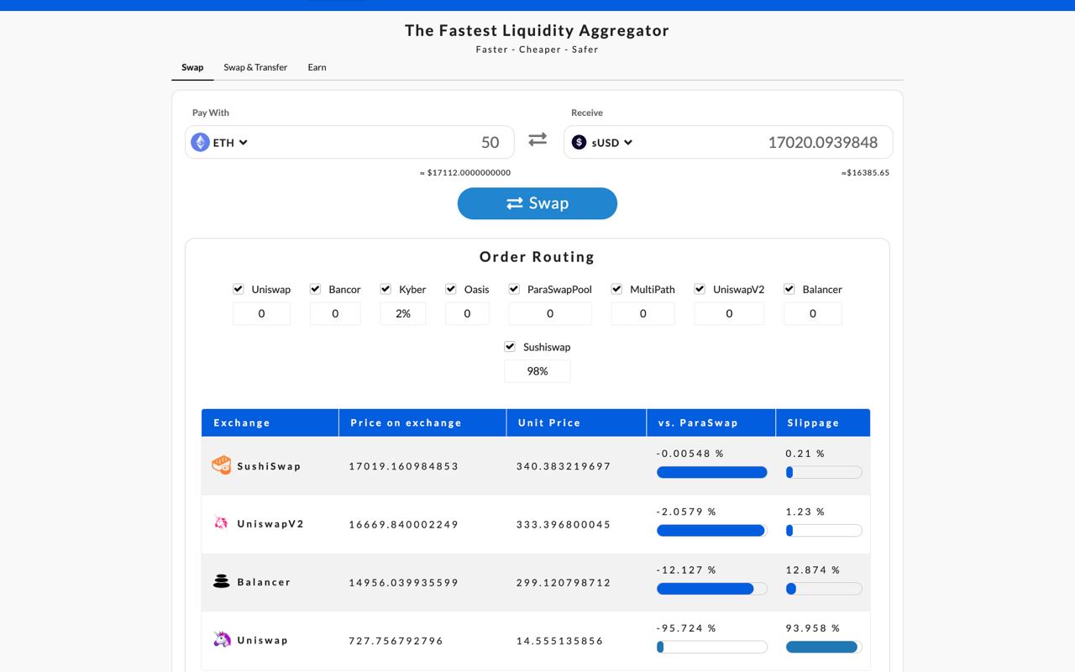The height and width of the screenshot is (672, 1075).
Task: Open the Earn tab
Action: point(317,67)
